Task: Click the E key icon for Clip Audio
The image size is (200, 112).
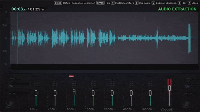Action: tap(136, 3)
